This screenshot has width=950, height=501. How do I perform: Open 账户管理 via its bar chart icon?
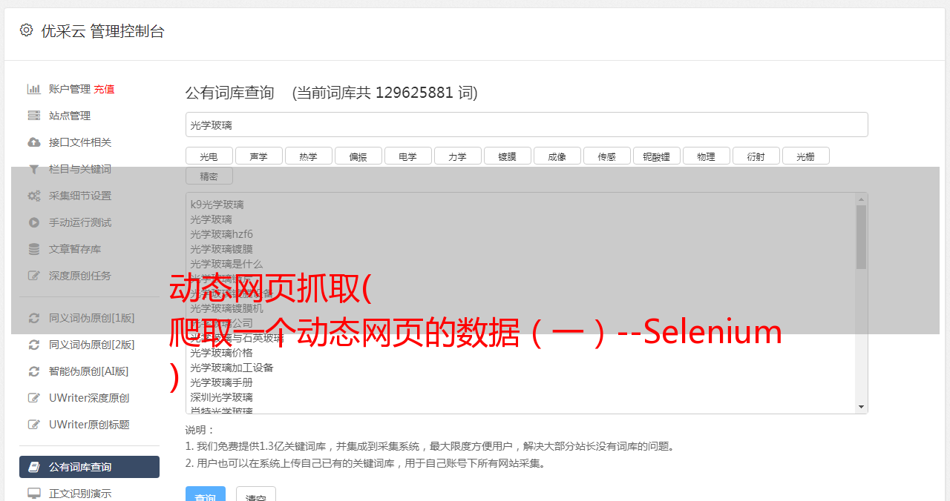pyautogui.click(x=34, y=89)
